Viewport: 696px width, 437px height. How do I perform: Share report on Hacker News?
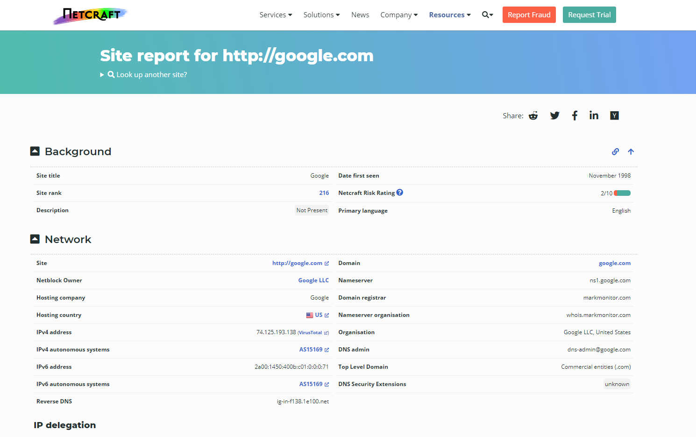pyautogui.click(x=614, y=116)
